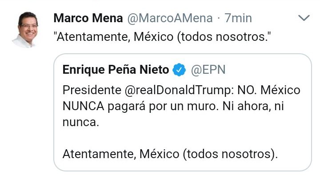Click the dot separator before 7min
Image resolution: width=320 pixels, height=175 pixels.
(x=219, y=19)
